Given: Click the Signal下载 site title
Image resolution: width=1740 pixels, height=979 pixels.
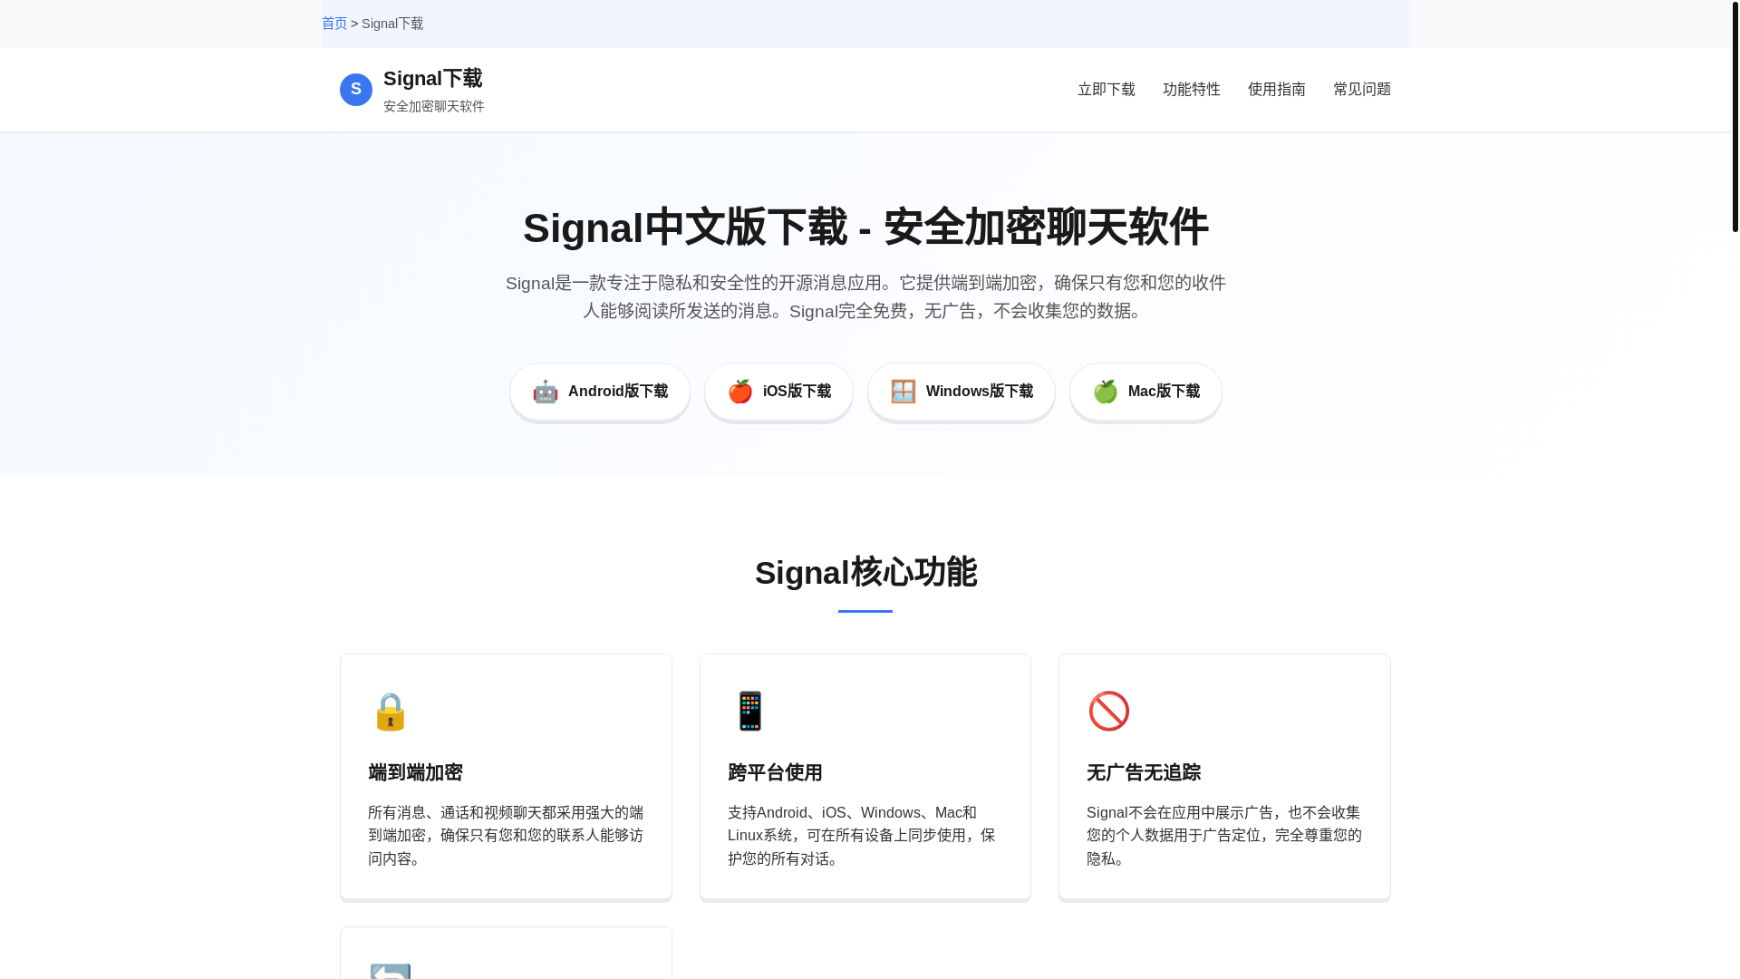Looking at the screenshot, I should click(x=433, y=79).
